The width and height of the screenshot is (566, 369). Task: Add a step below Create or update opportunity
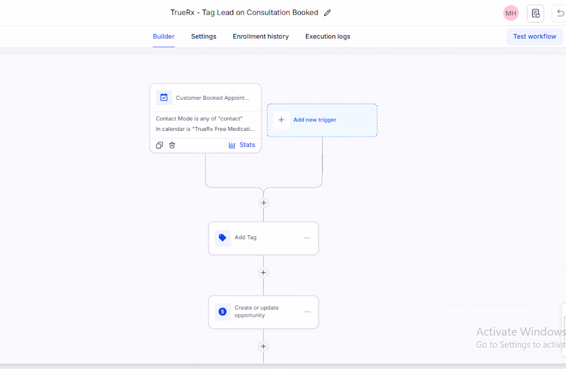(264, 346)
